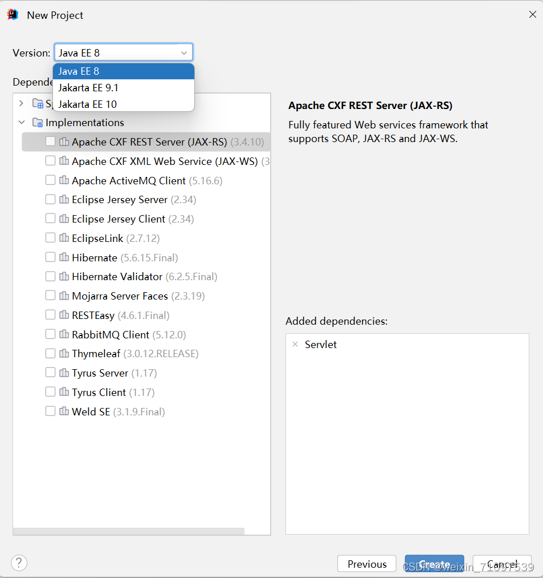This screenshot has height=578, width=543.
Task: Click library icon beside Mojarra Server Faces
Action: coord(64,296)
